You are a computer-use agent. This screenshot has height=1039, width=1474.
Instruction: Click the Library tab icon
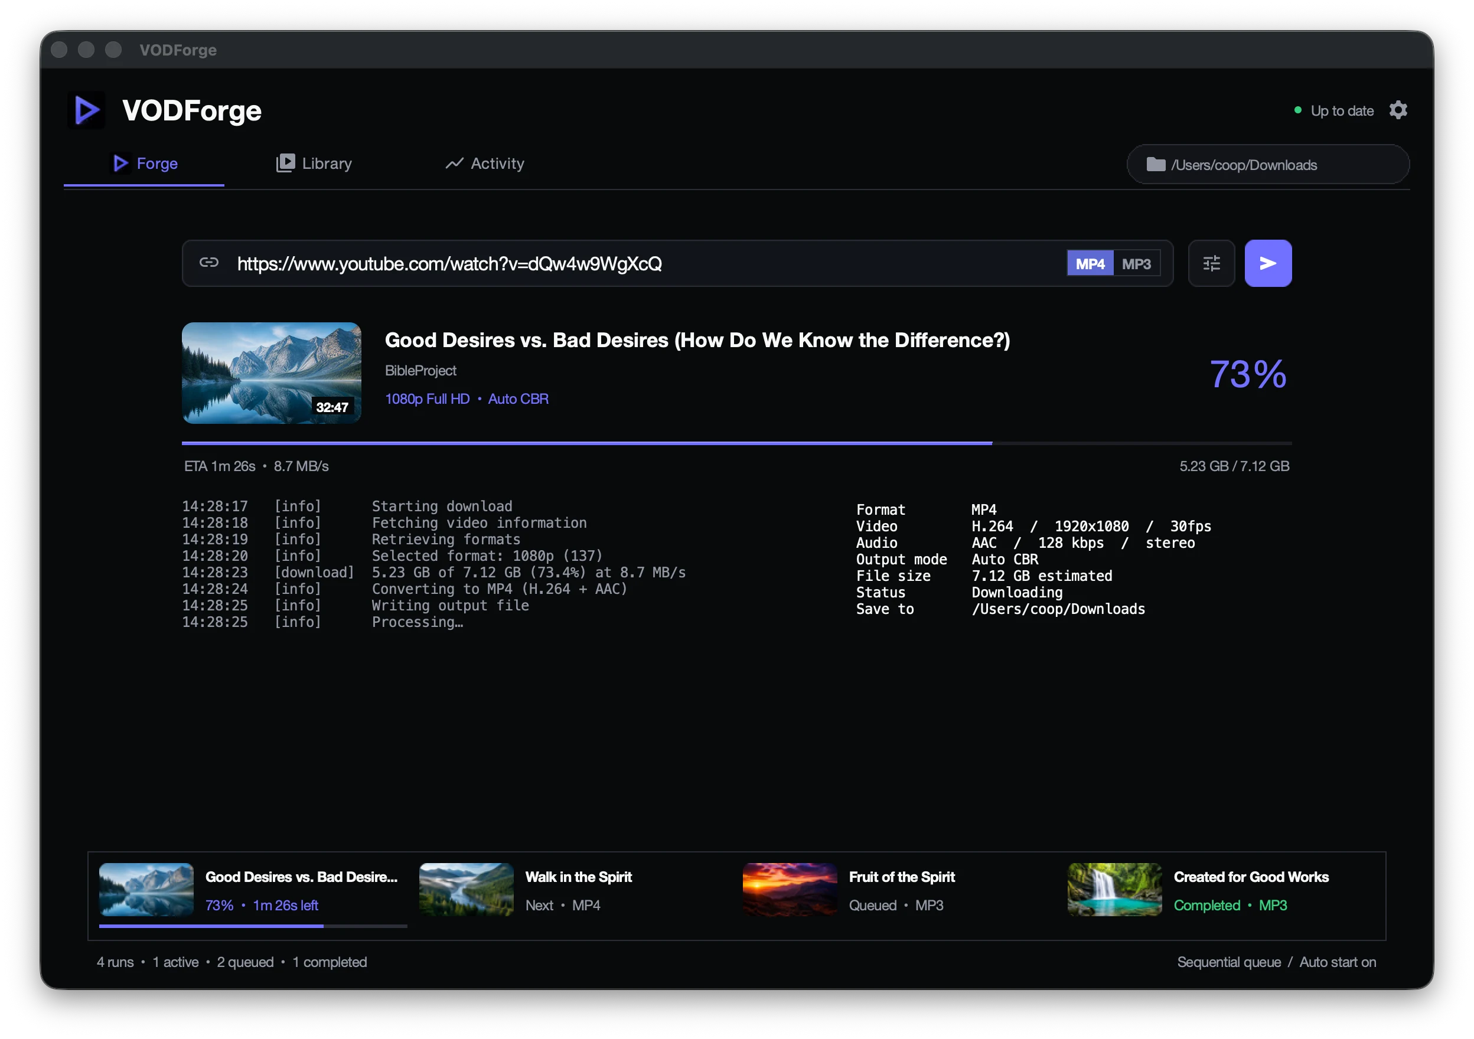pyautogui.click(x=286, y=163)
